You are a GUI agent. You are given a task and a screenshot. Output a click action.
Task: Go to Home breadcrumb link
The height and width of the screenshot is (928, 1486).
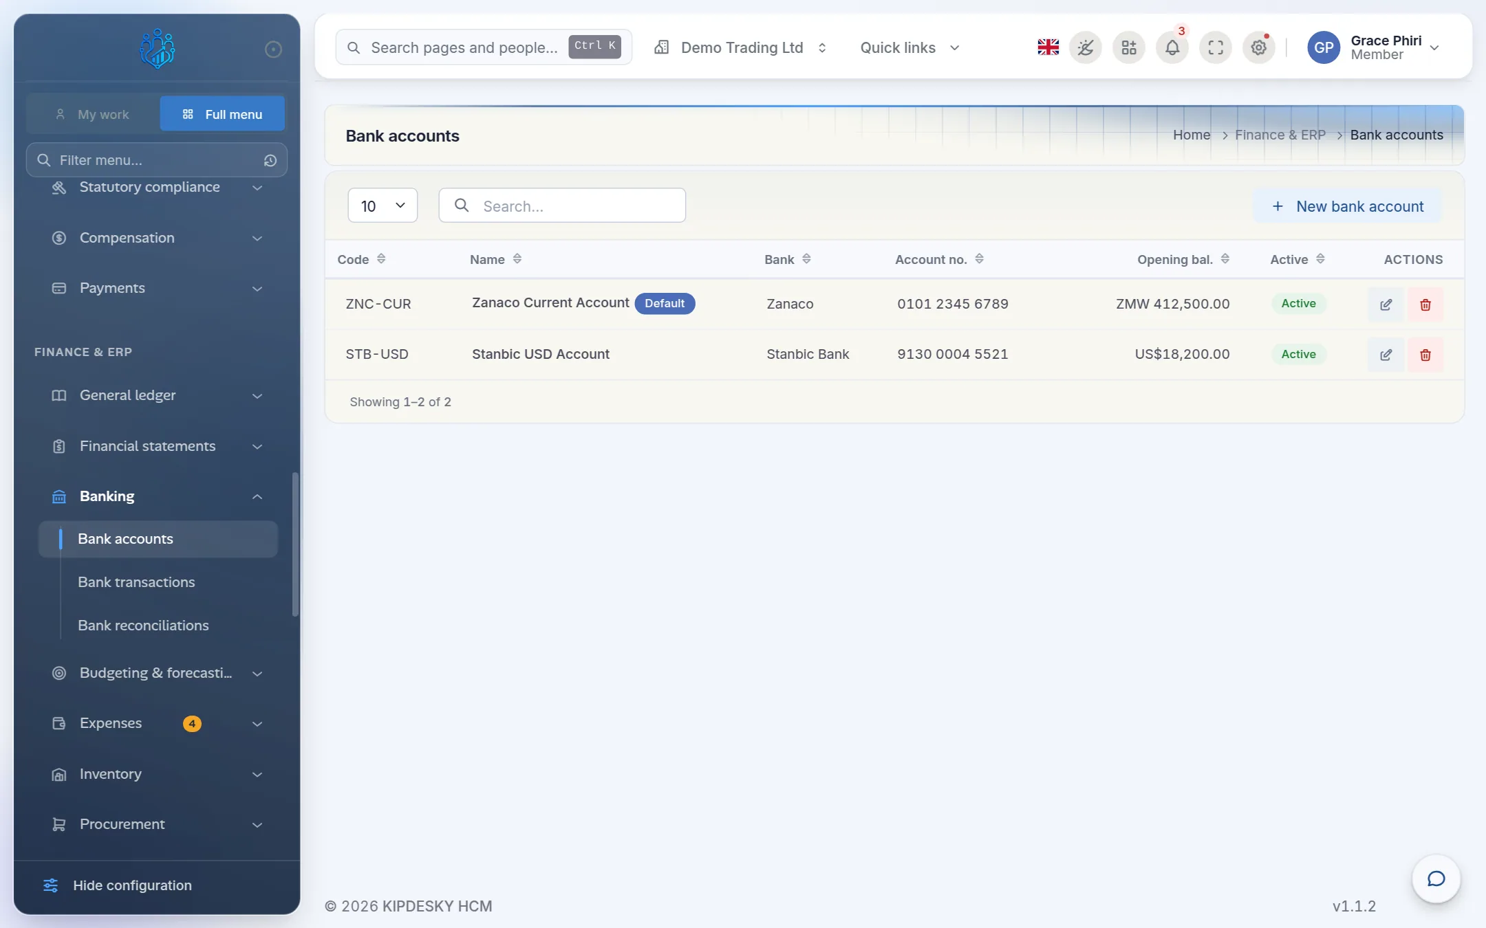point(1192,135)
